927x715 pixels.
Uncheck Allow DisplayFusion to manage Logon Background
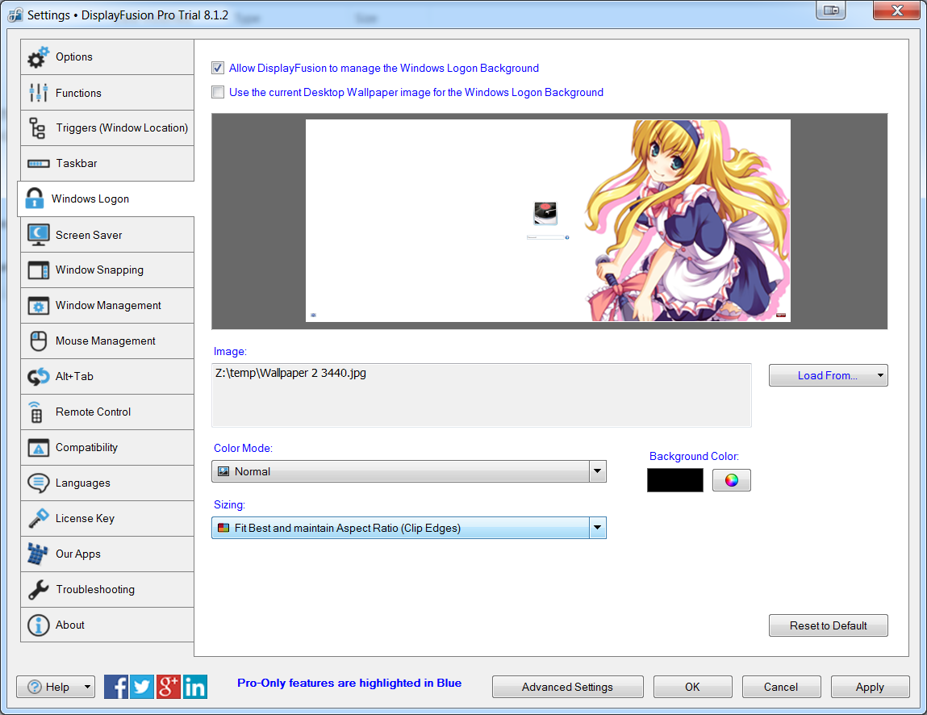pyautogui.click(x=218, y=69)
